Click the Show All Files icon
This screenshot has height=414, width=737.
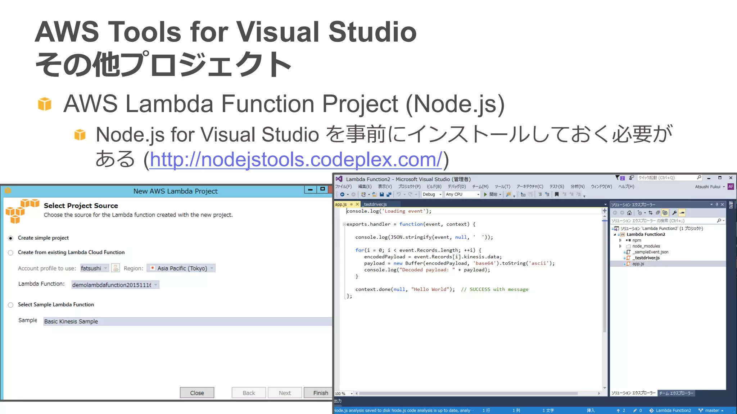tap(665, 213)
